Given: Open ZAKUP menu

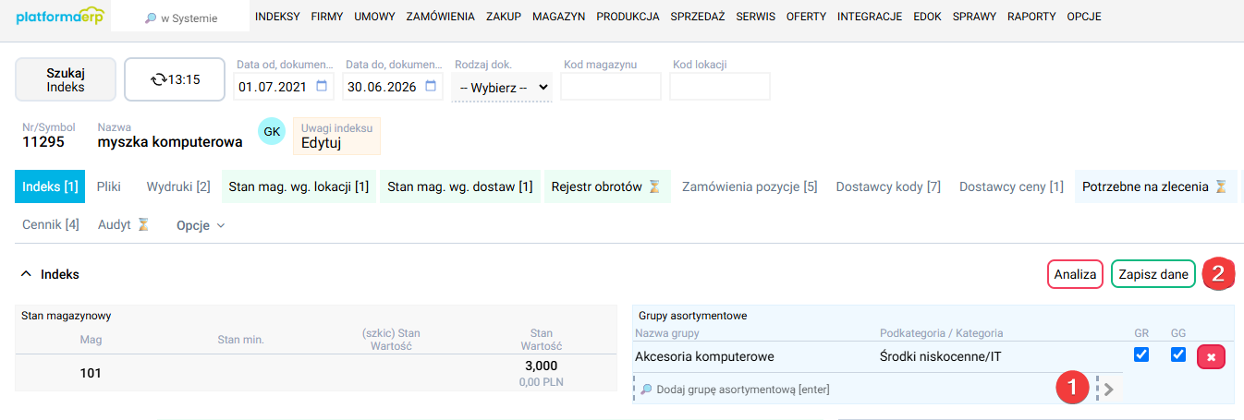Looking at the screenshot, I should pyautogui.click(x=504, y=17).
